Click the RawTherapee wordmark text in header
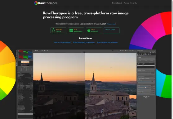This screenshot has height=119, width=173. [x=48, y=3]
